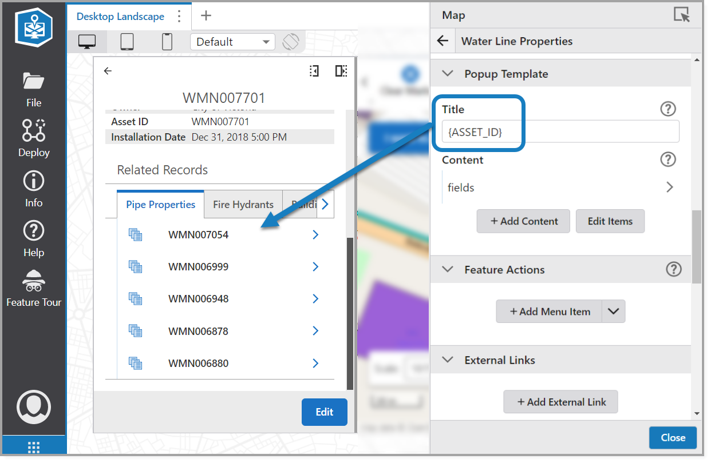The width and height of the screenshot is (711, 463).
Task: Go back from Water Line Properties
Action: pyautogui.click(x=442, y=41)
